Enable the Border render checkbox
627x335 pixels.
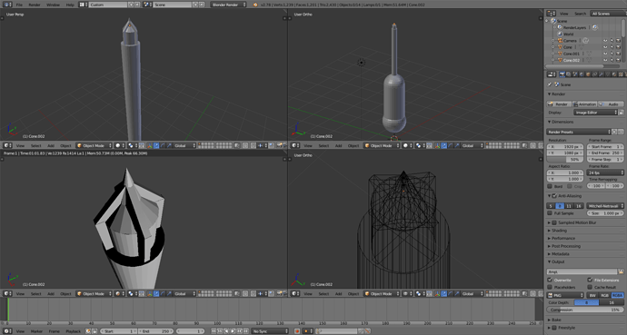(550, 186)
